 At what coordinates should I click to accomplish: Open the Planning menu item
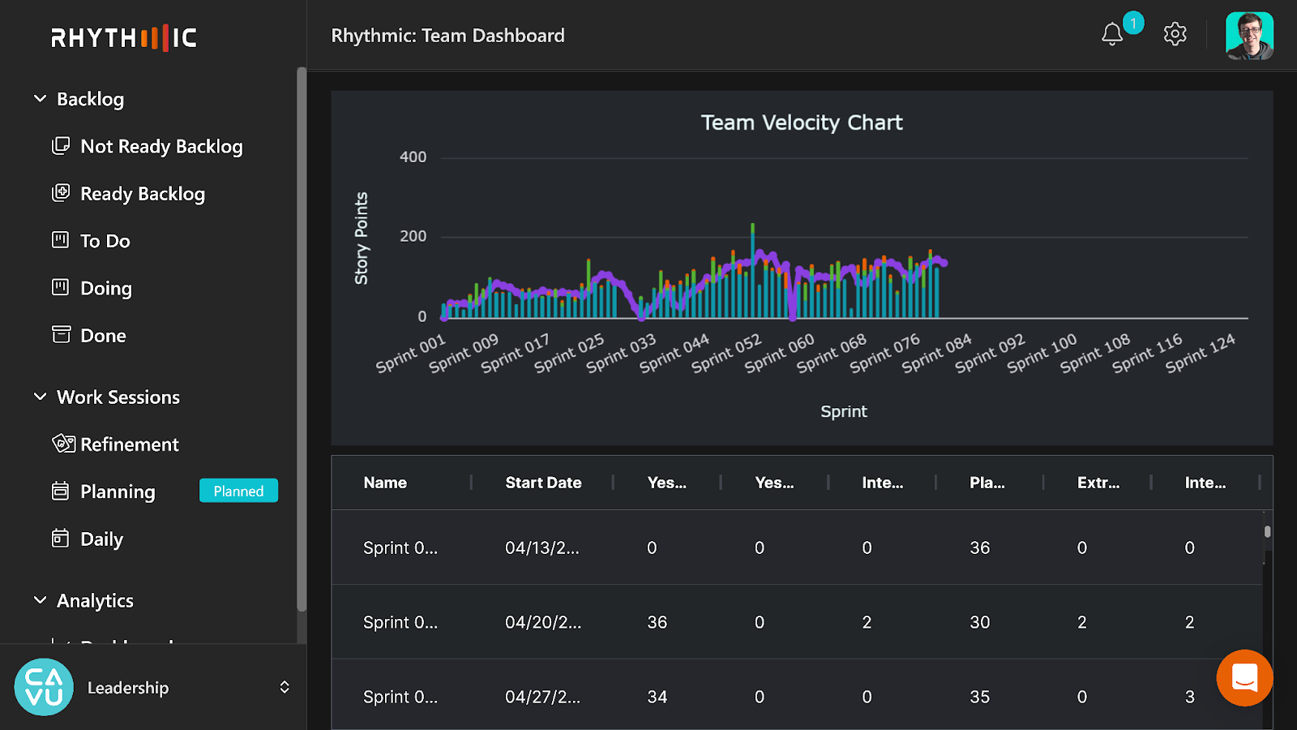pos(118,492)
